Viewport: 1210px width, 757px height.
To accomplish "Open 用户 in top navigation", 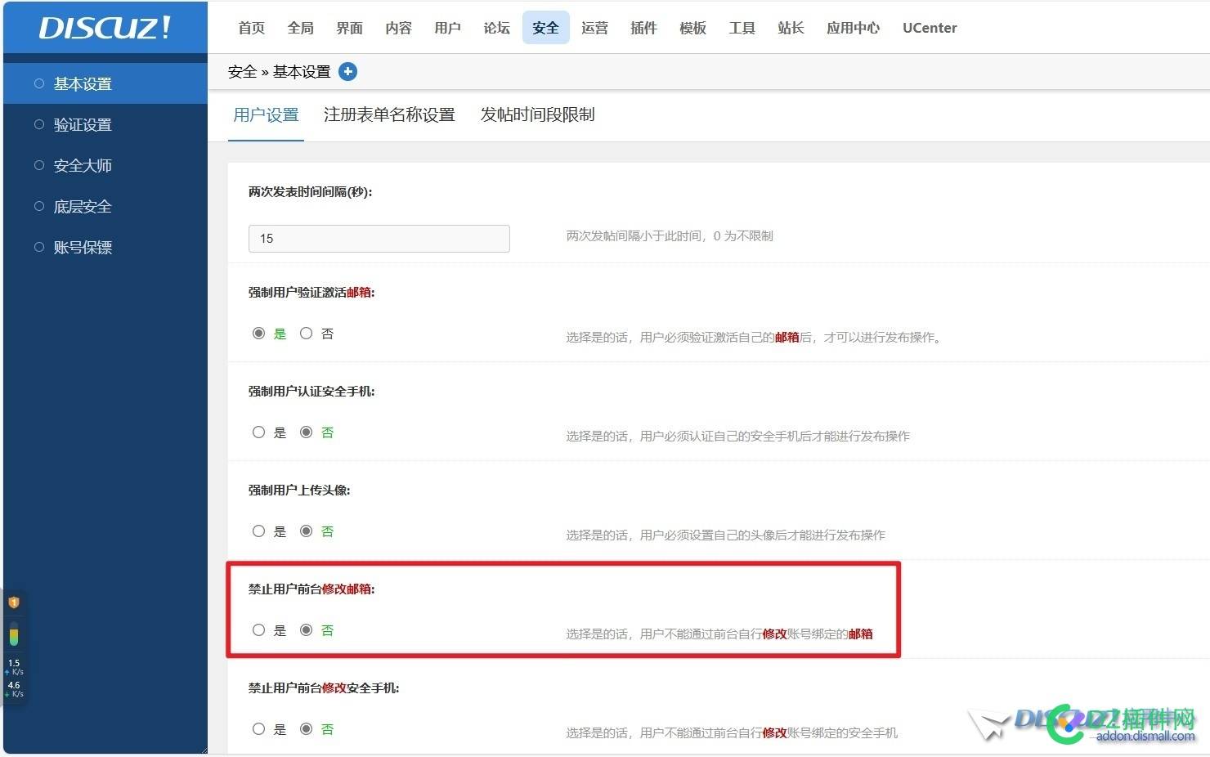I will [448, 28].
